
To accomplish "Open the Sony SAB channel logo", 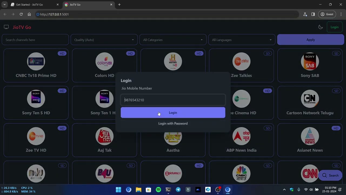I will (310, 61).
